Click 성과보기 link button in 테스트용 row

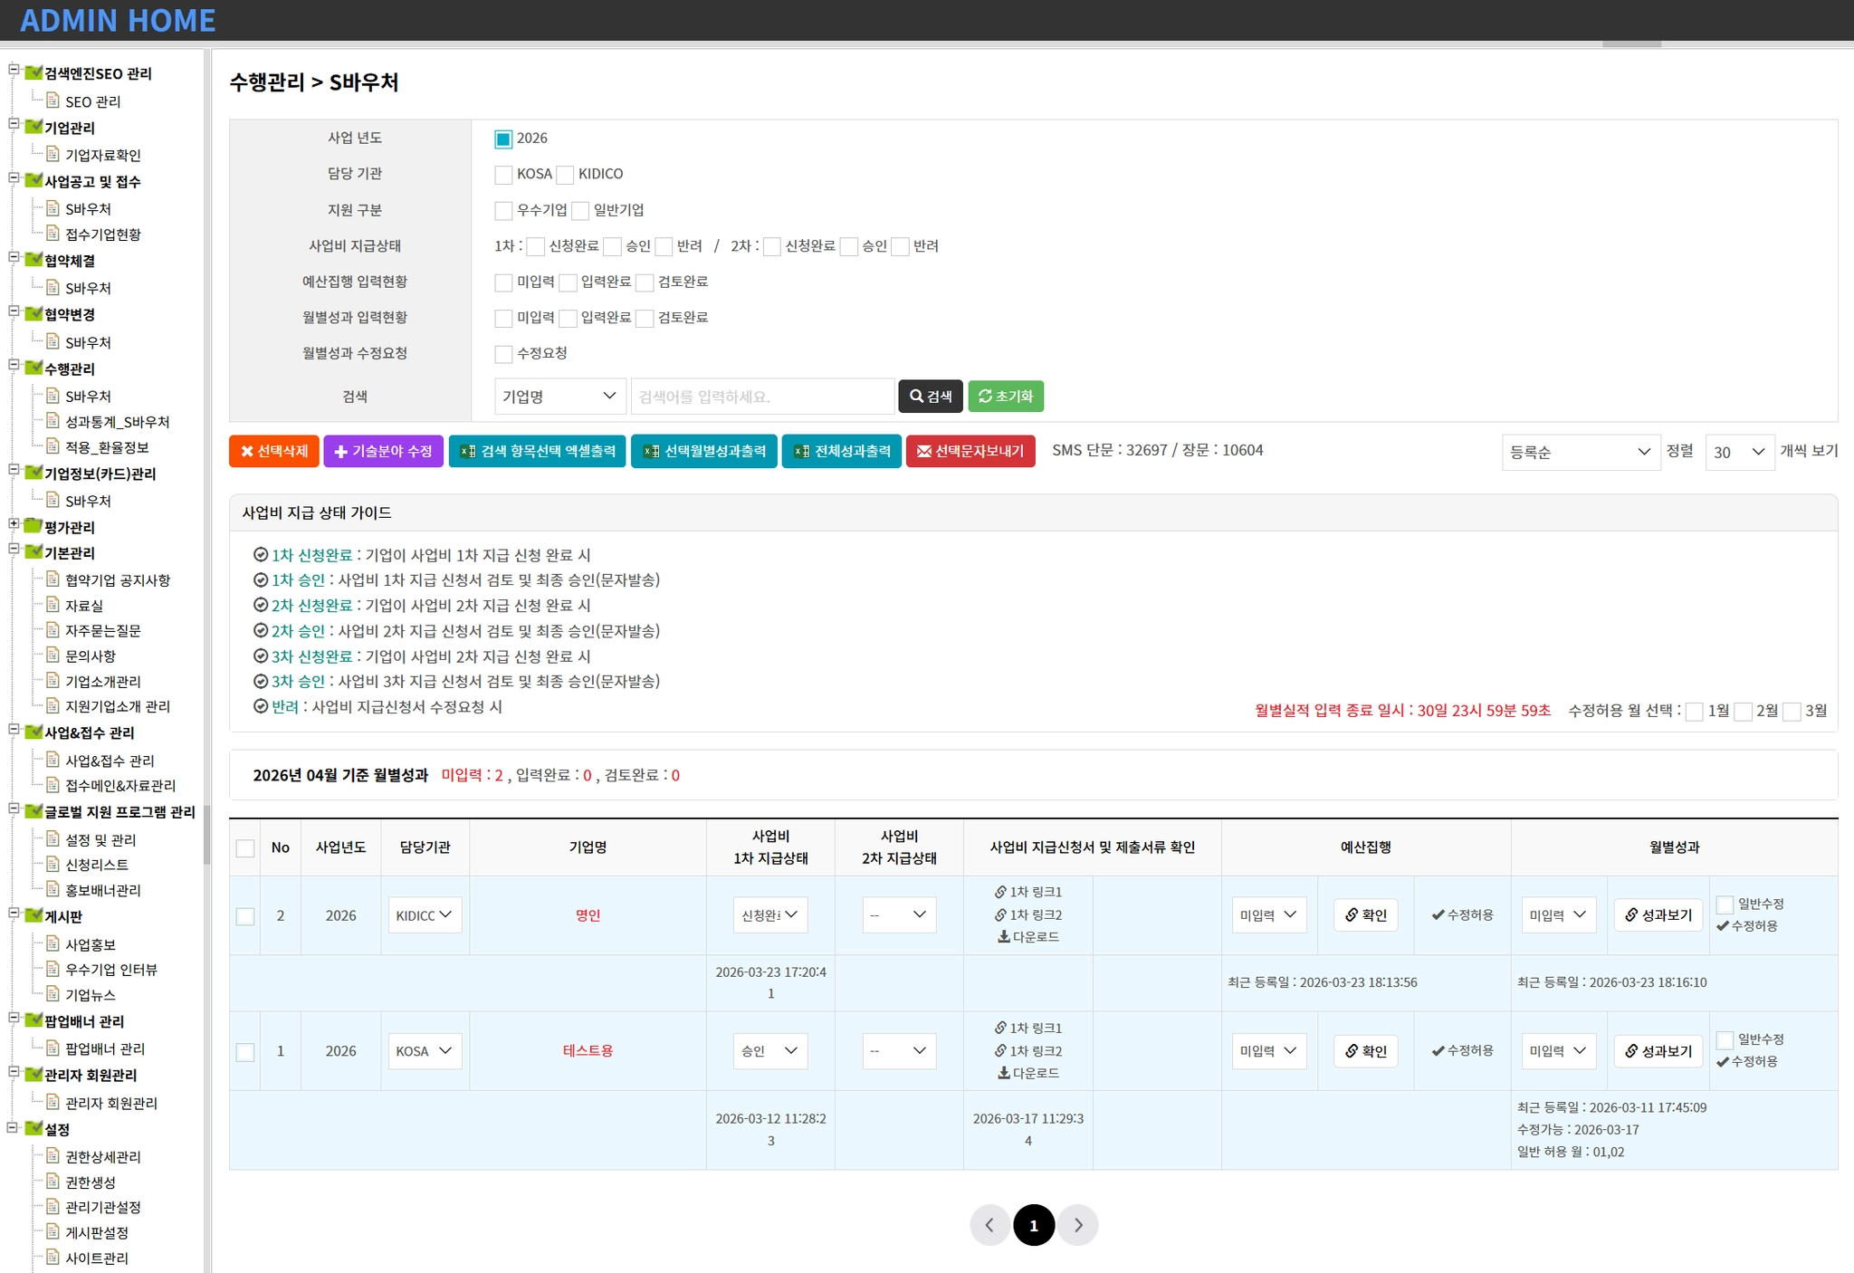click(x=1658, y=1051)
